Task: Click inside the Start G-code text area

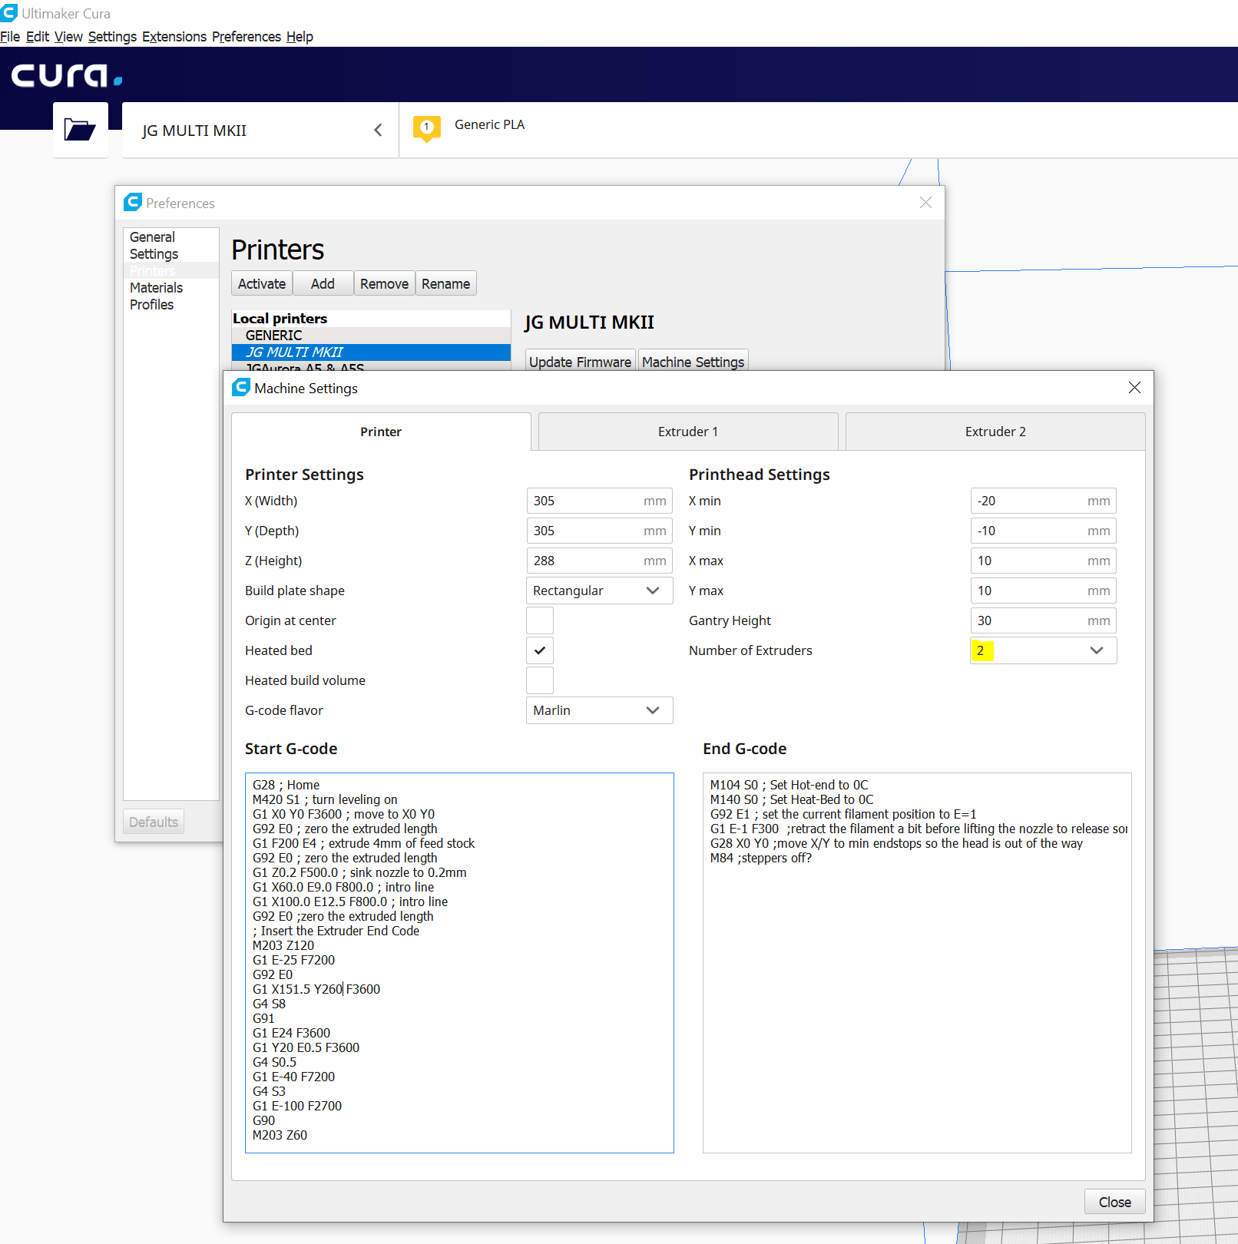Action: click(x=459, y=963)
